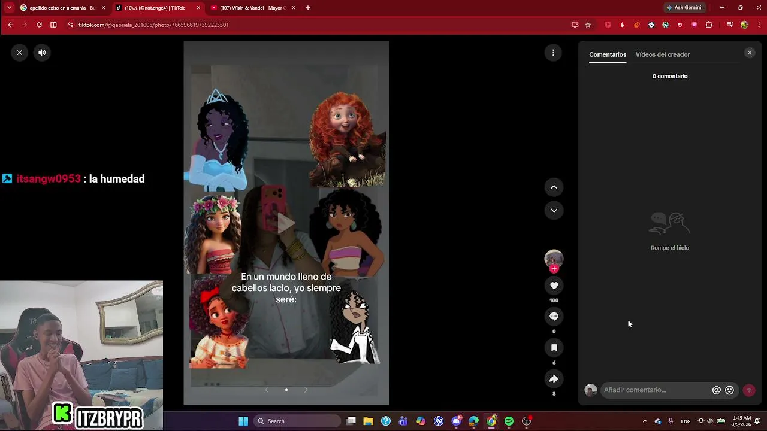Screen dimensions: 767x431
Task: Open the browser extensions puzzle menu
Action: [x=709, y=25]
